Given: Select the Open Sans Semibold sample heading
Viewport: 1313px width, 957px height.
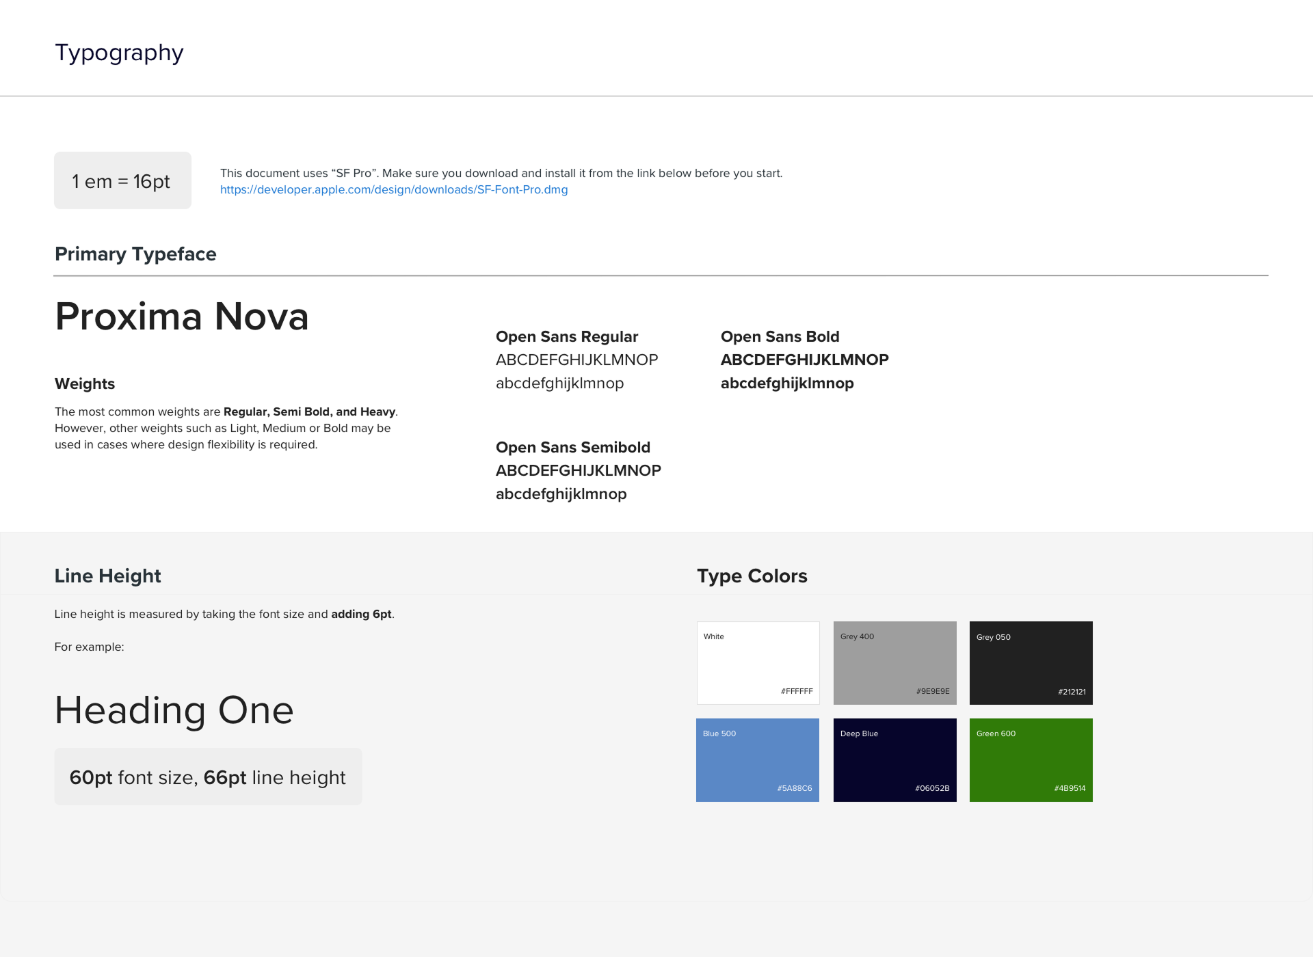Looking at the screenshot, I should (572, 447).
